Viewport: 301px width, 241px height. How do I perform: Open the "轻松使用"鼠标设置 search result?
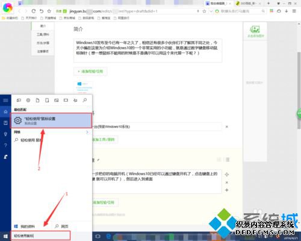[51, 120]
